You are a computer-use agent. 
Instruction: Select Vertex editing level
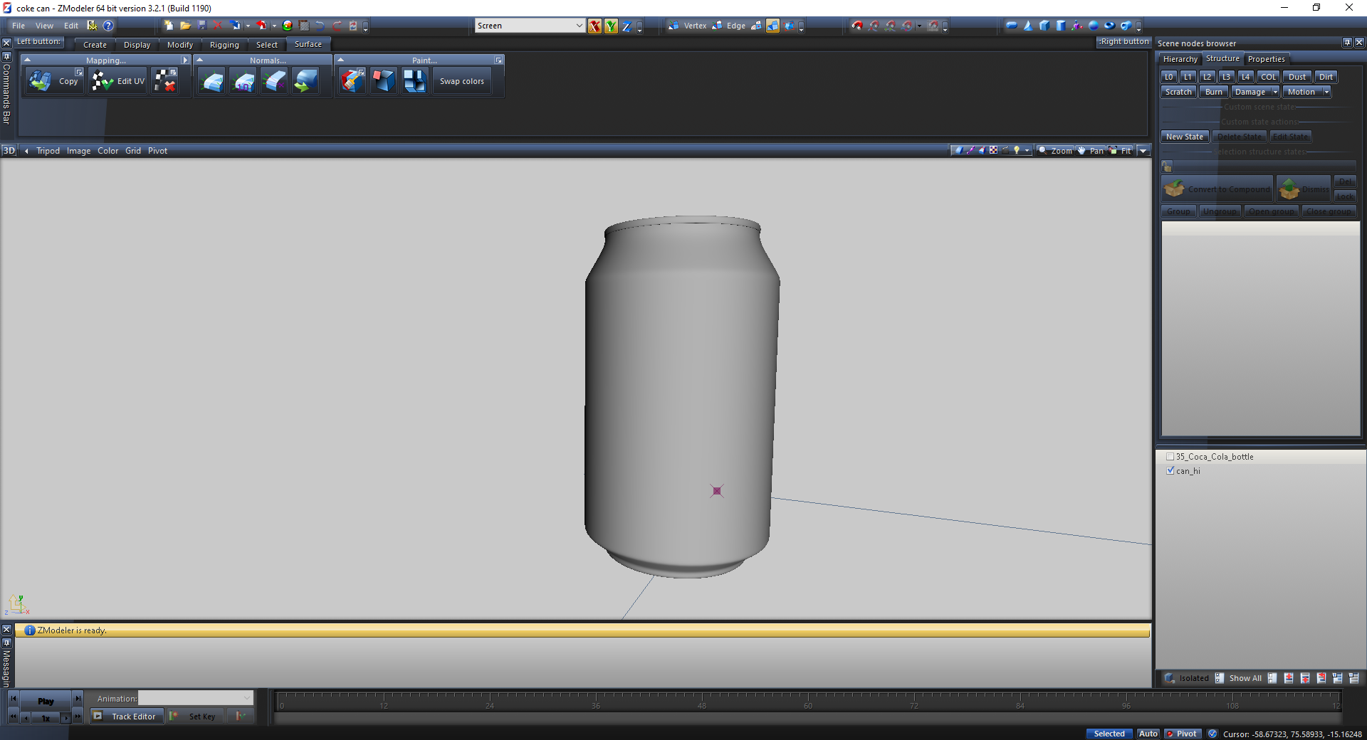coord(688,26)
